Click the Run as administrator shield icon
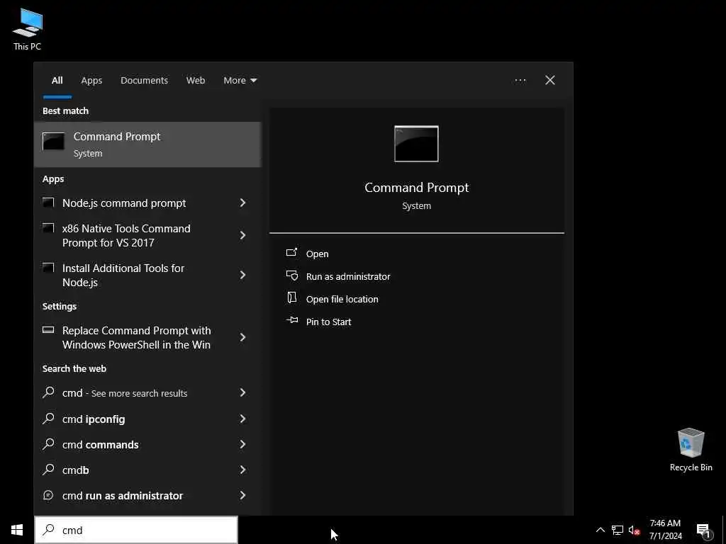 [x=291, y=276]
